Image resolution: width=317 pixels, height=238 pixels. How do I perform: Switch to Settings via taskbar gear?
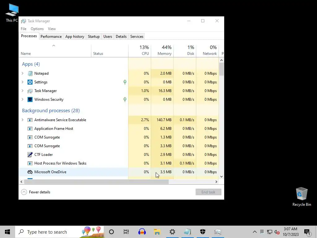click(x=172, y=232)
